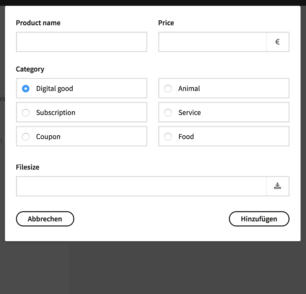Pick the Service radio circle

[x=168, y=113]
